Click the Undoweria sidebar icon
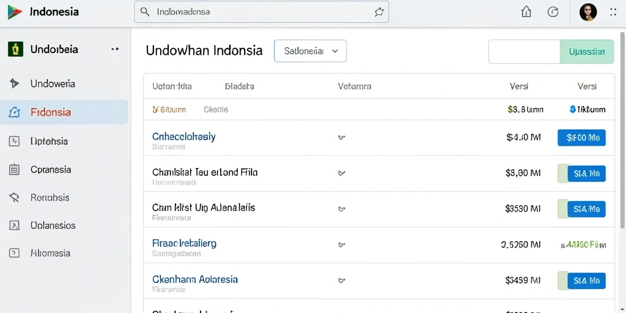The image size is (626, 313). 14,83
